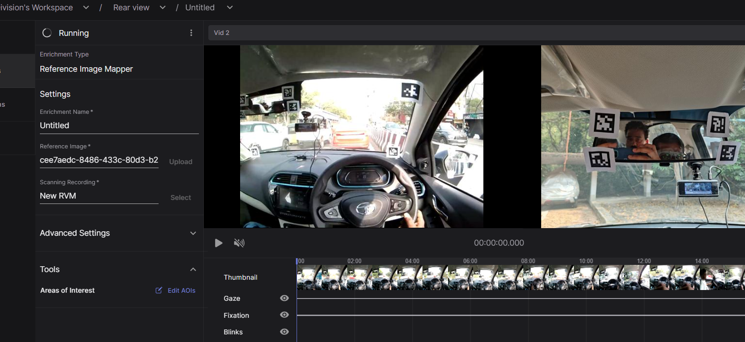Viewport: 745px width, 342px height.
Task: Click the New RVM scanning recording field
Action: [x=99, y=196]
